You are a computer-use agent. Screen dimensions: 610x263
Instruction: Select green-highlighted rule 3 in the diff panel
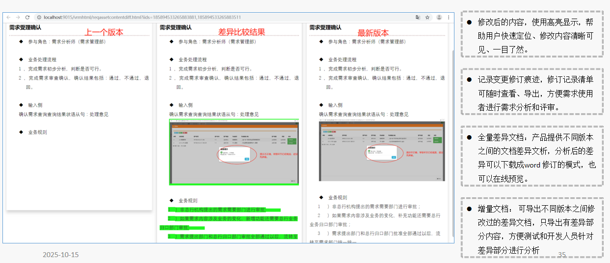(x=233, y=237)
